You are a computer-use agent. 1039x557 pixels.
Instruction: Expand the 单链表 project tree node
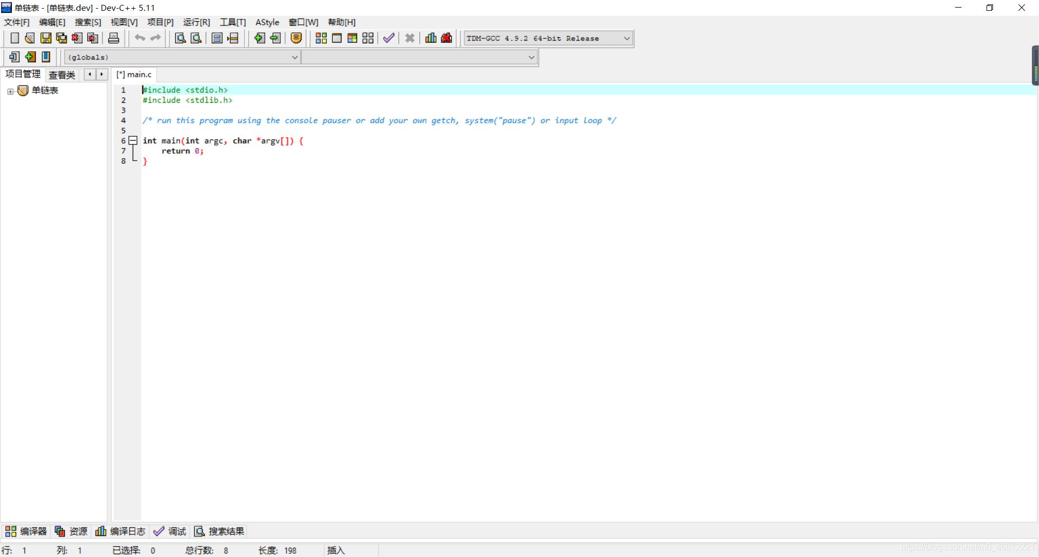[10, 91]
